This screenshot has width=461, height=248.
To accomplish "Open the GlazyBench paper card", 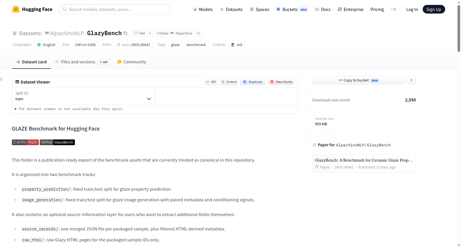I will click(x=364, y=163).
